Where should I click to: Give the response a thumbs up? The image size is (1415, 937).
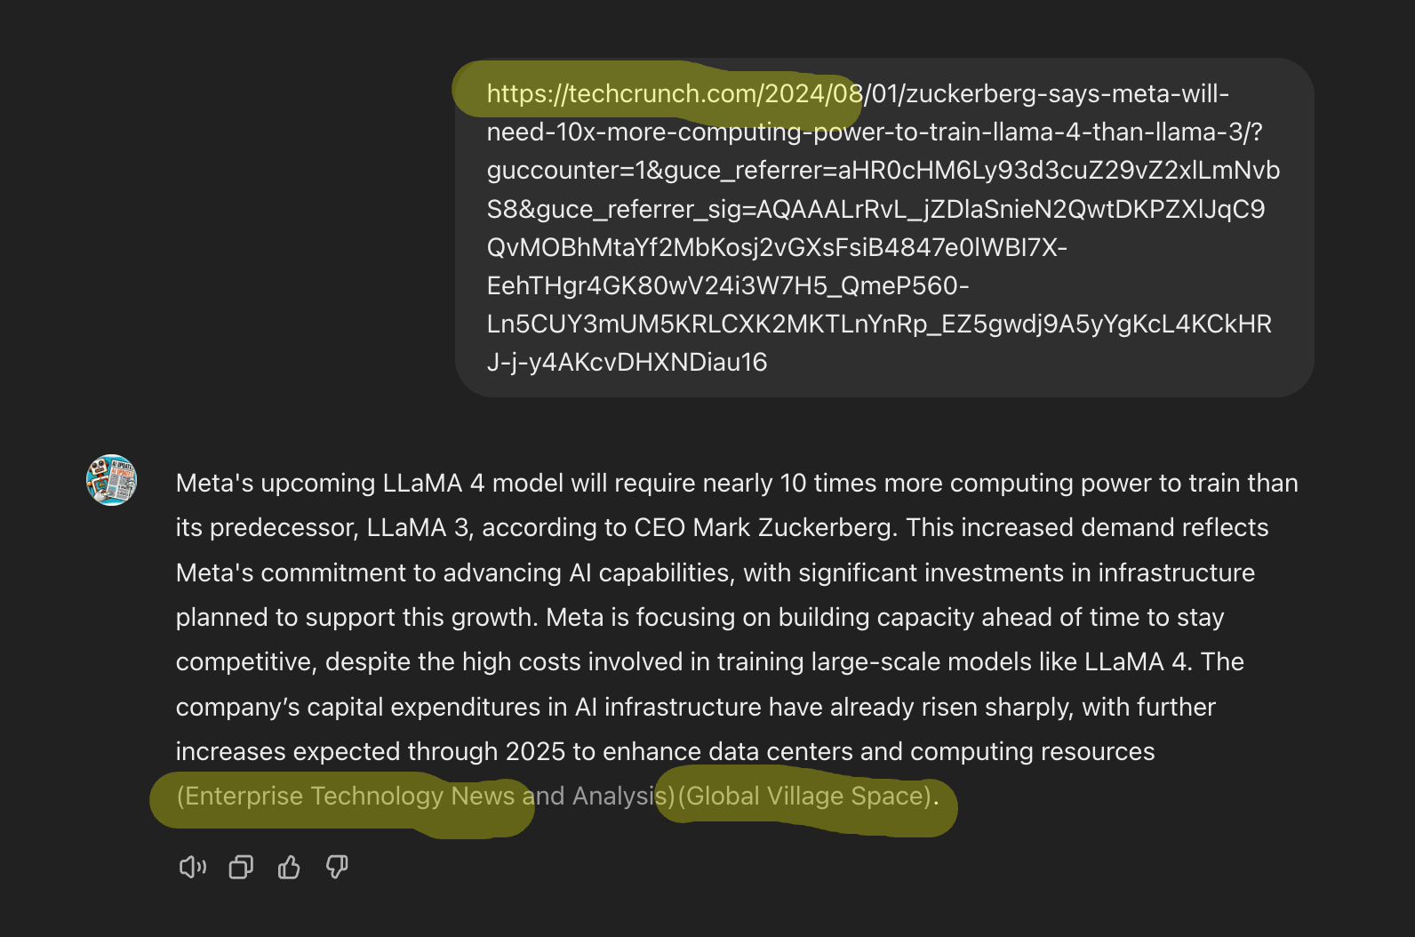point(289,867)
